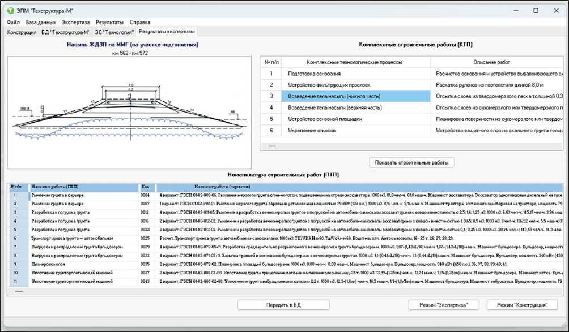This screenshot has width=569, height=332.
Task: Open the Файл menu
Action: coord(13,22)
